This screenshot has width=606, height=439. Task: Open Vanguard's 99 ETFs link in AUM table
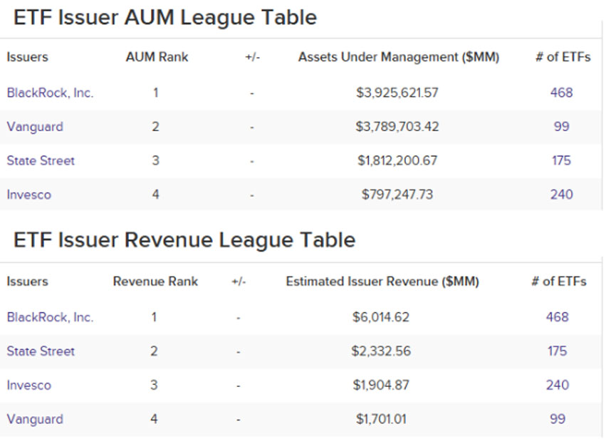point(561,127)
